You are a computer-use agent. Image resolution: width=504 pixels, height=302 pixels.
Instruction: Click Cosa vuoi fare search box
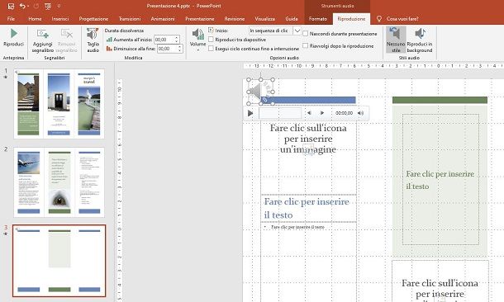[402, 19]
